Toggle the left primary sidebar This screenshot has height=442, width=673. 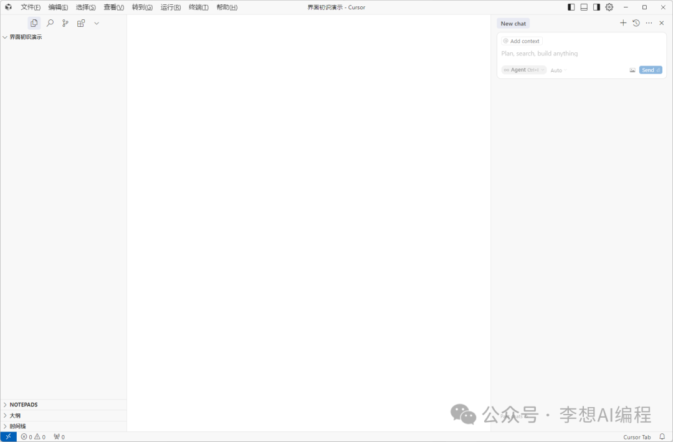[571, 7]
